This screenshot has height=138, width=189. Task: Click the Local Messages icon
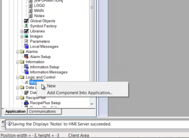point(26,46)
